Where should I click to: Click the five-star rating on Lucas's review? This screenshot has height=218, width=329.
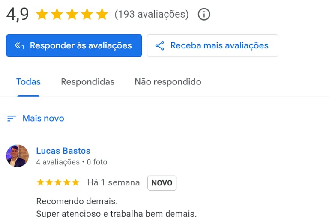point(58,183)
